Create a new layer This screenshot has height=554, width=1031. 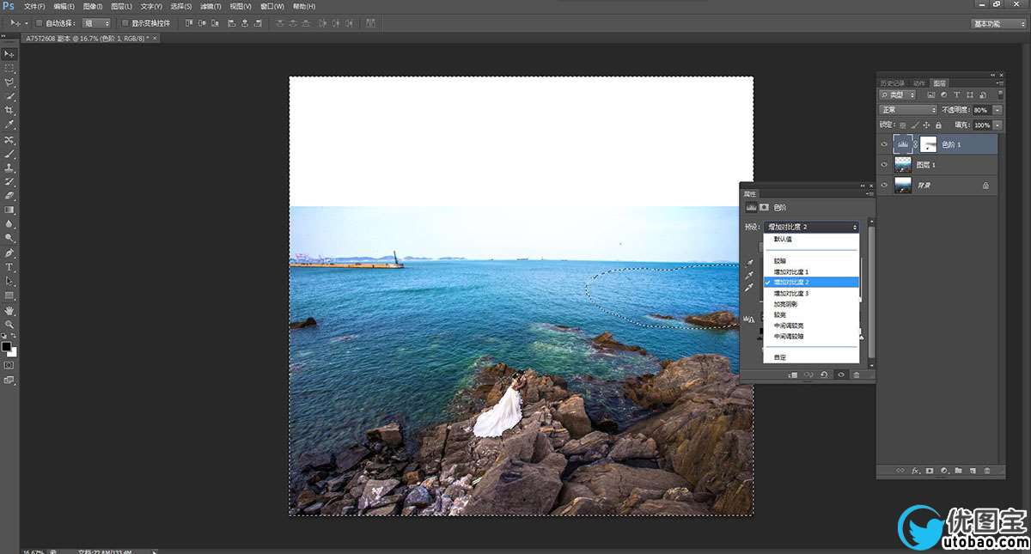(973, 471)
